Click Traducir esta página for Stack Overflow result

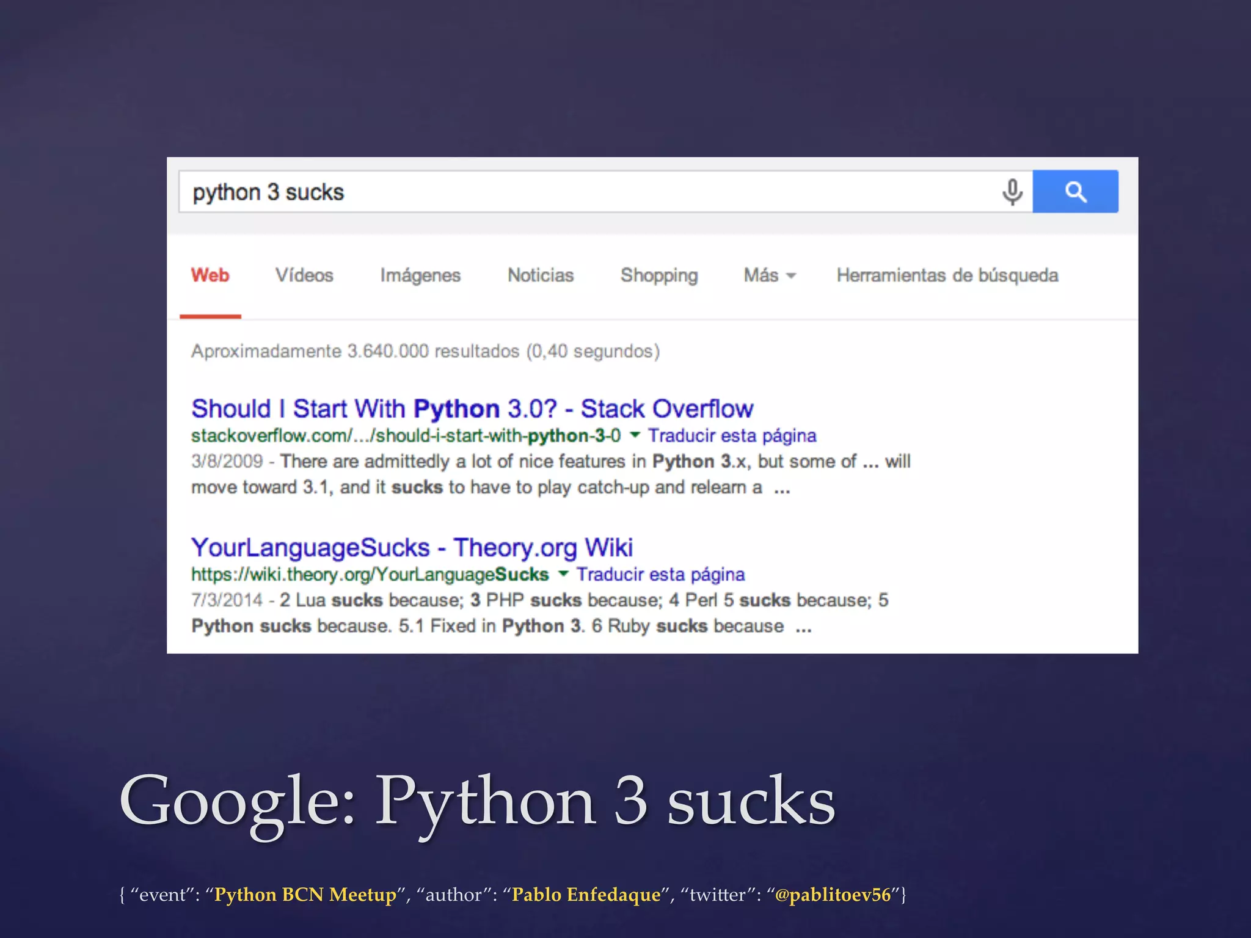(732, 435)
